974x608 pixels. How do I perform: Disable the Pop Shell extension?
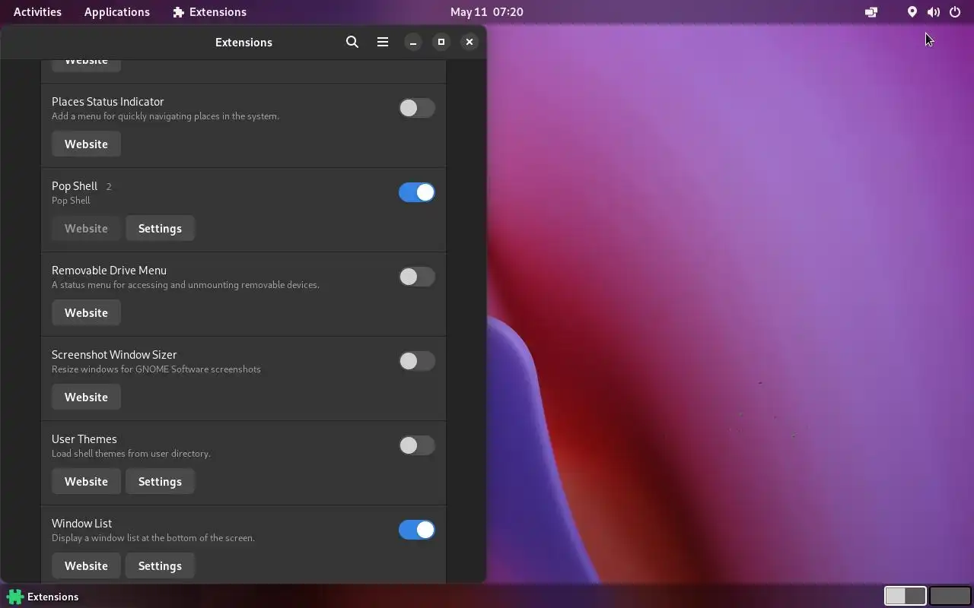pyautogui.click(x=417, y=192)
